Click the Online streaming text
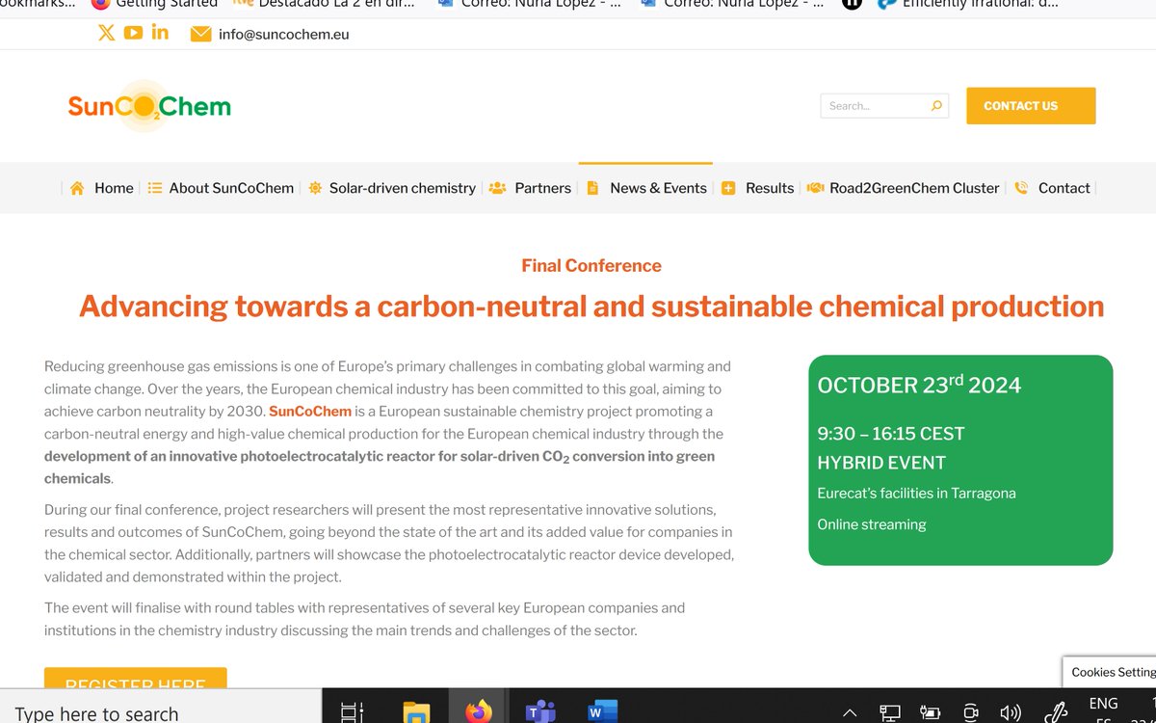Image resolution: width=1156 pixels, height=723 pixels. coord(872,524)
